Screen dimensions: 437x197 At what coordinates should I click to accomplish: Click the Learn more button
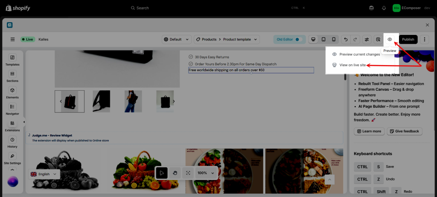[369, 131]
